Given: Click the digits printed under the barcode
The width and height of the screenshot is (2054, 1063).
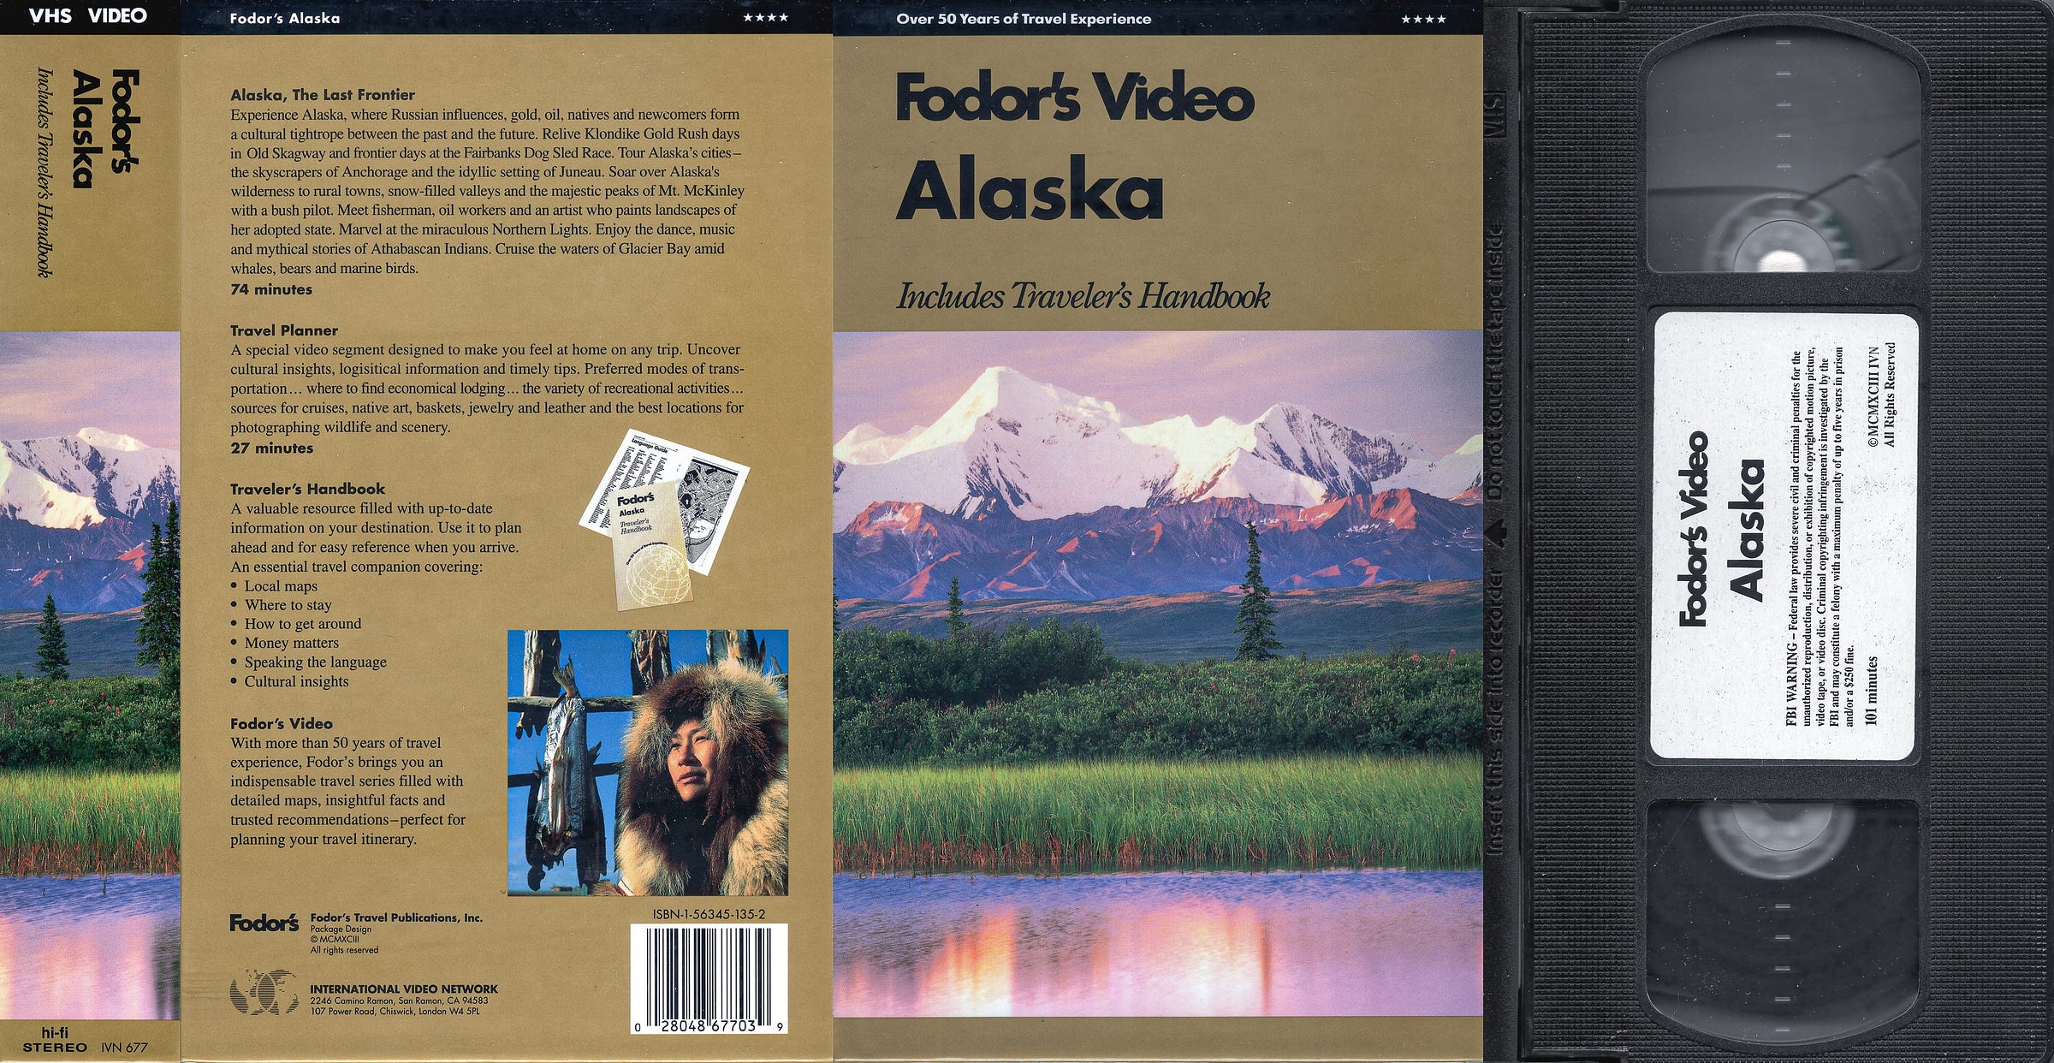Looking at the screenshot, I should [x=709, y=1025].
